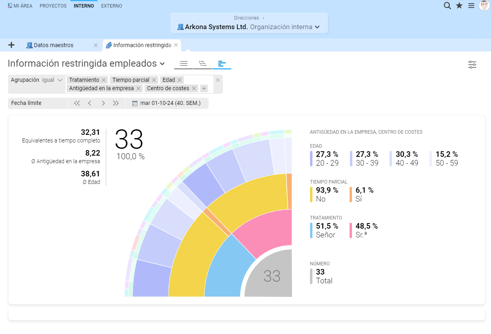The height and width of the screenshot is (334, 491).
Task: Open the calendar date picker icon
Action: point(135,103)
